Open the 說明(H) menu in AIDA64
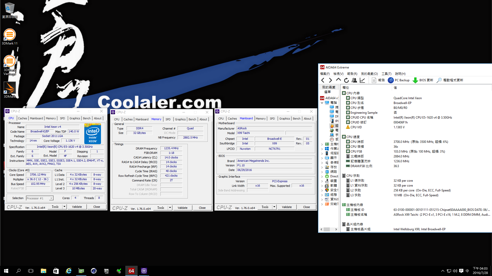 pyautogui.click(x=400, y=74)
